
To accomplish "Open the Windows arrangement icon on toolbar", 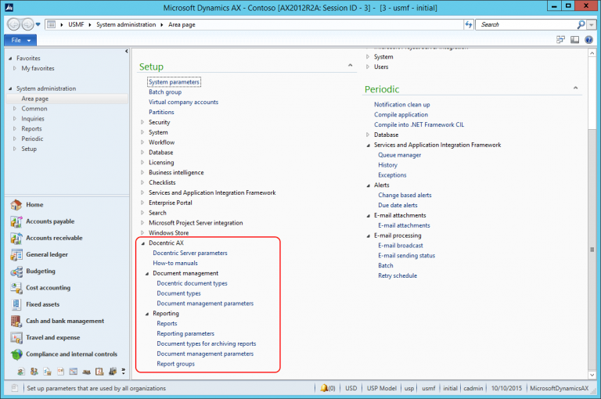I will (x=561, y=39).
